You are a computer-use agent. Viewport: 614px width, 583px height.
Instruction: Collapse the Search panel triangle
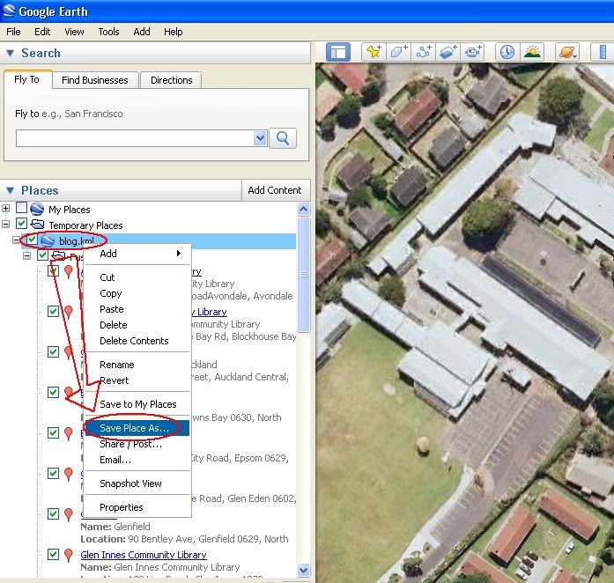11,53
